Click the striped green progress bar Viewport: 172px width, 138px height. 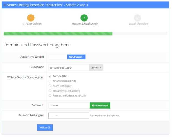coord(58,33)
